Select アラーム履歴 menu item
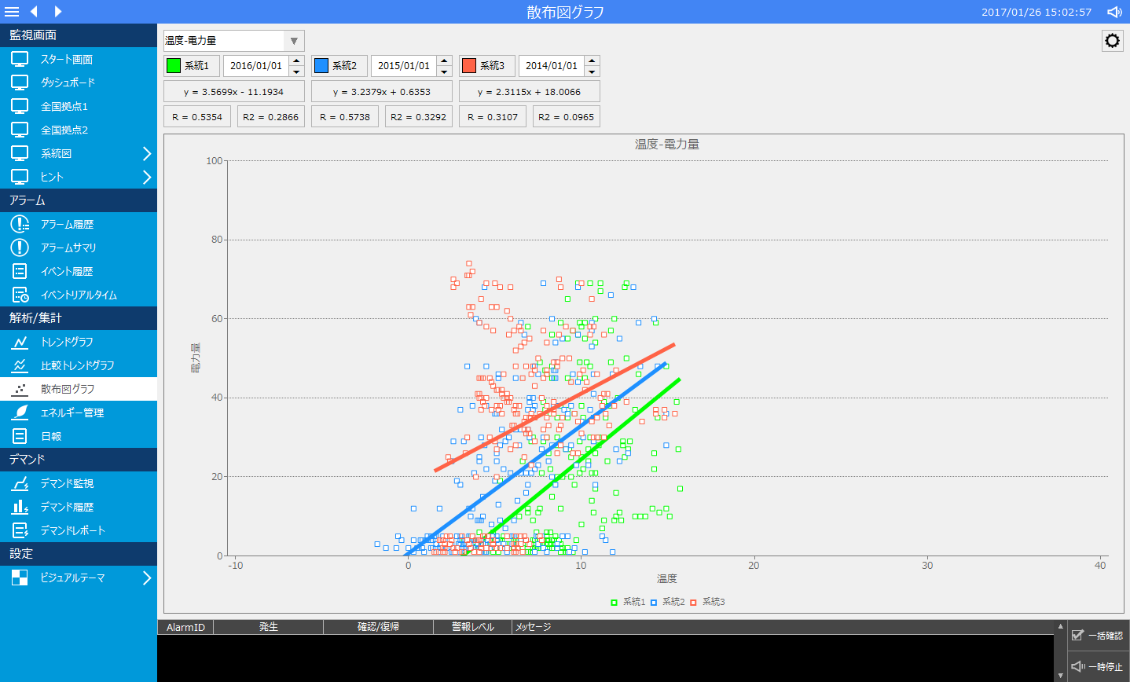The height and width of the screenshot is (682, 1130). 79,224
